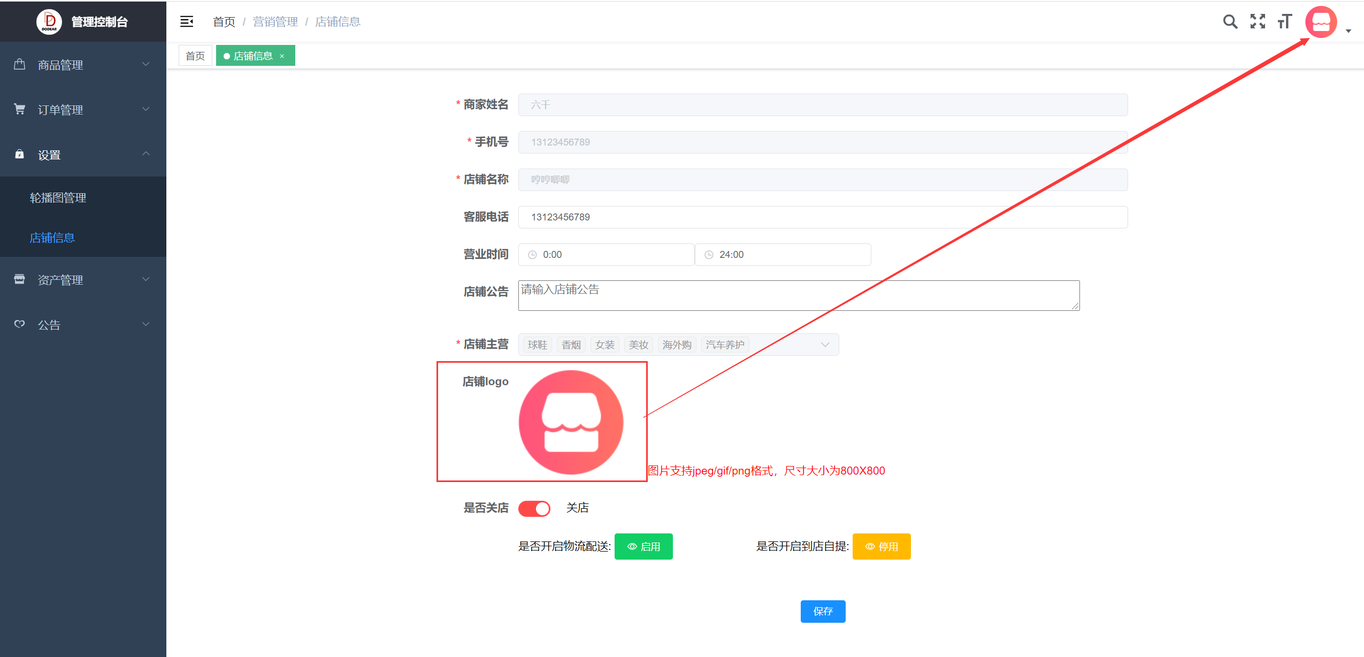Open 轮播图管理 in sidebar

[x=58, y=198]
